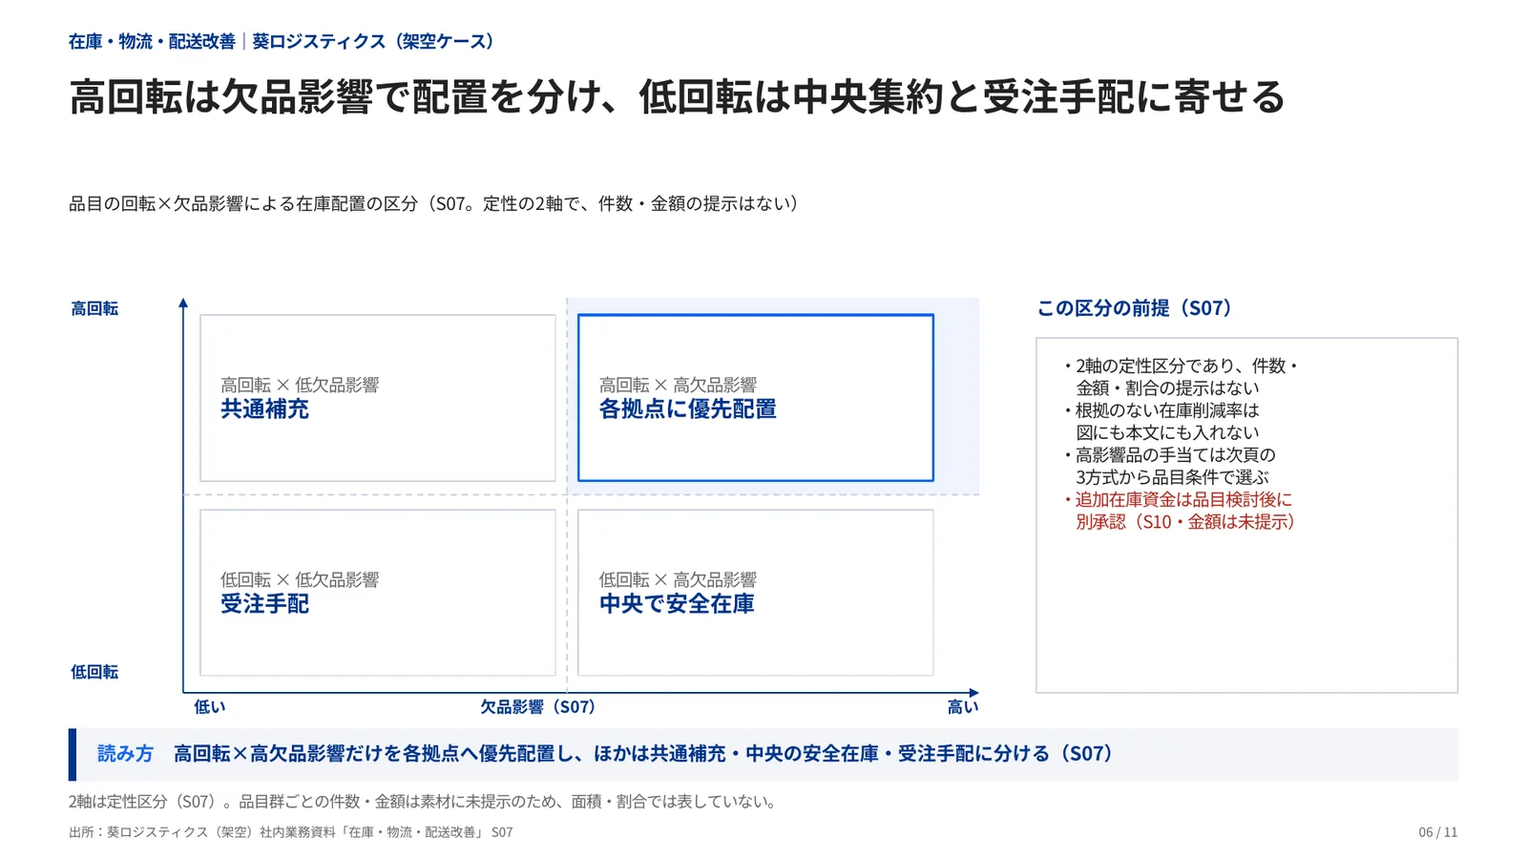Click the 高い axis label
The height and width of the screenshot is (859, 1527).
tap(963, 707)
